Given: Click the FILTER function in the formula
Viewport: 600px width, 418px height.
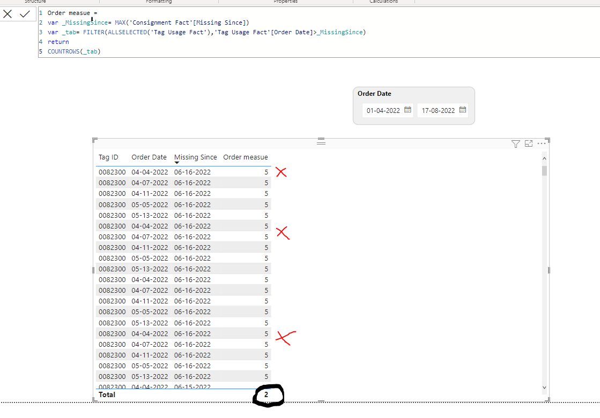Looking at the screenshot, I should 94,32.
